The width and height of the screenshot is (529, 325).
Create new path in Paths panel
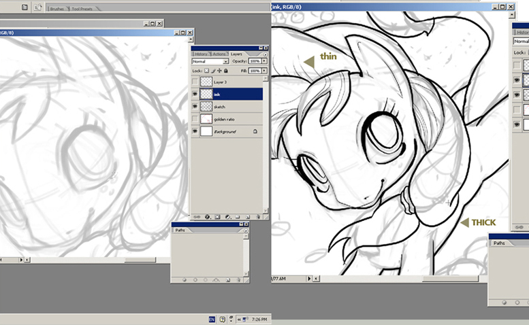tap(227, 280)
